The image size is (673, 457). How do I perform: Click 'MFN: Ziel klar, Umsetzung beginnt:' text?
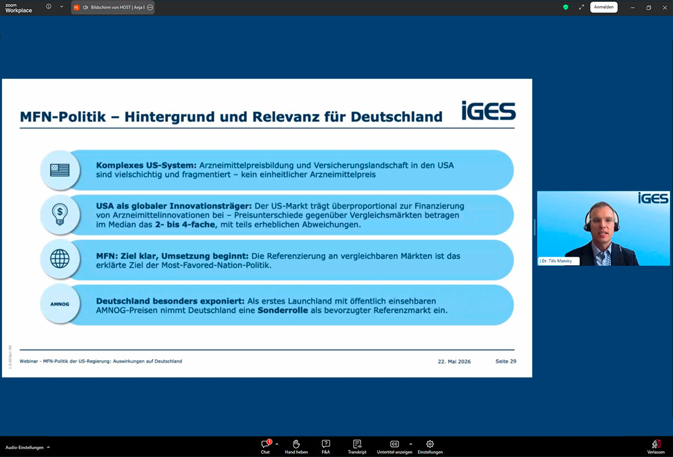pos(172,256)
